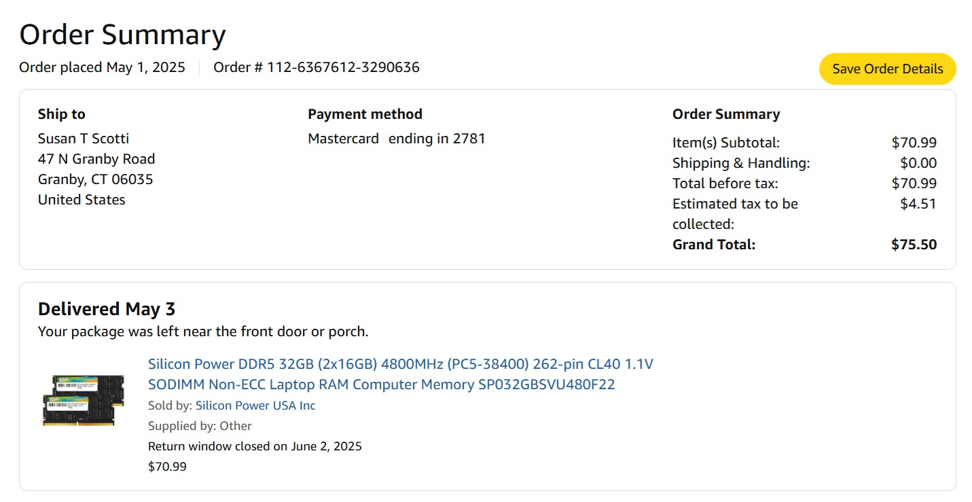Click the Shipping & Handling $0.00 amount
This screenshot has height=502, width=972.
click(x=918, y=163)
